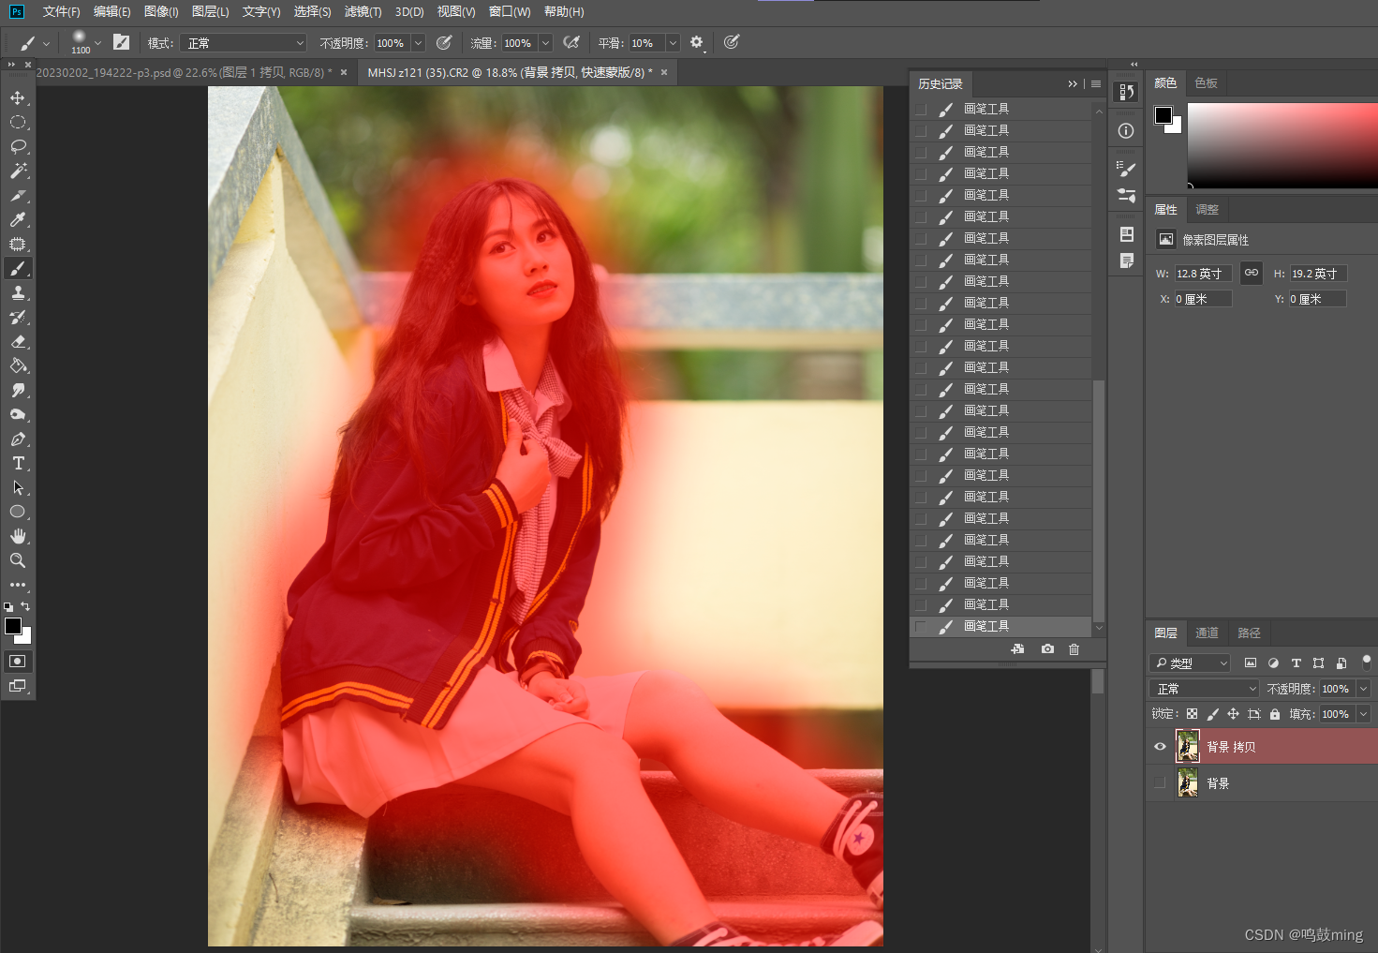Viewport: 1378px width, 953px height.
Task: Open the History panel flyout menu
Action: pyautogui.click(x=1096, y=84)
